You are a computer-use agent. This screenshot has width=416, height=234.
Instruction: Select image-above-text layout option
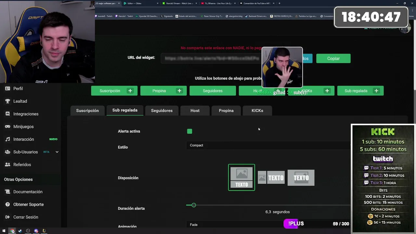[x=241, y=177]
